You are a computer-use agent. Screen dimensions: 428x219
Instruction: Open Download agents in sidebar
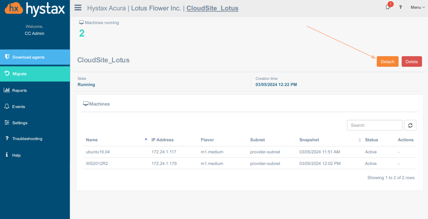[x=35, y=57]
